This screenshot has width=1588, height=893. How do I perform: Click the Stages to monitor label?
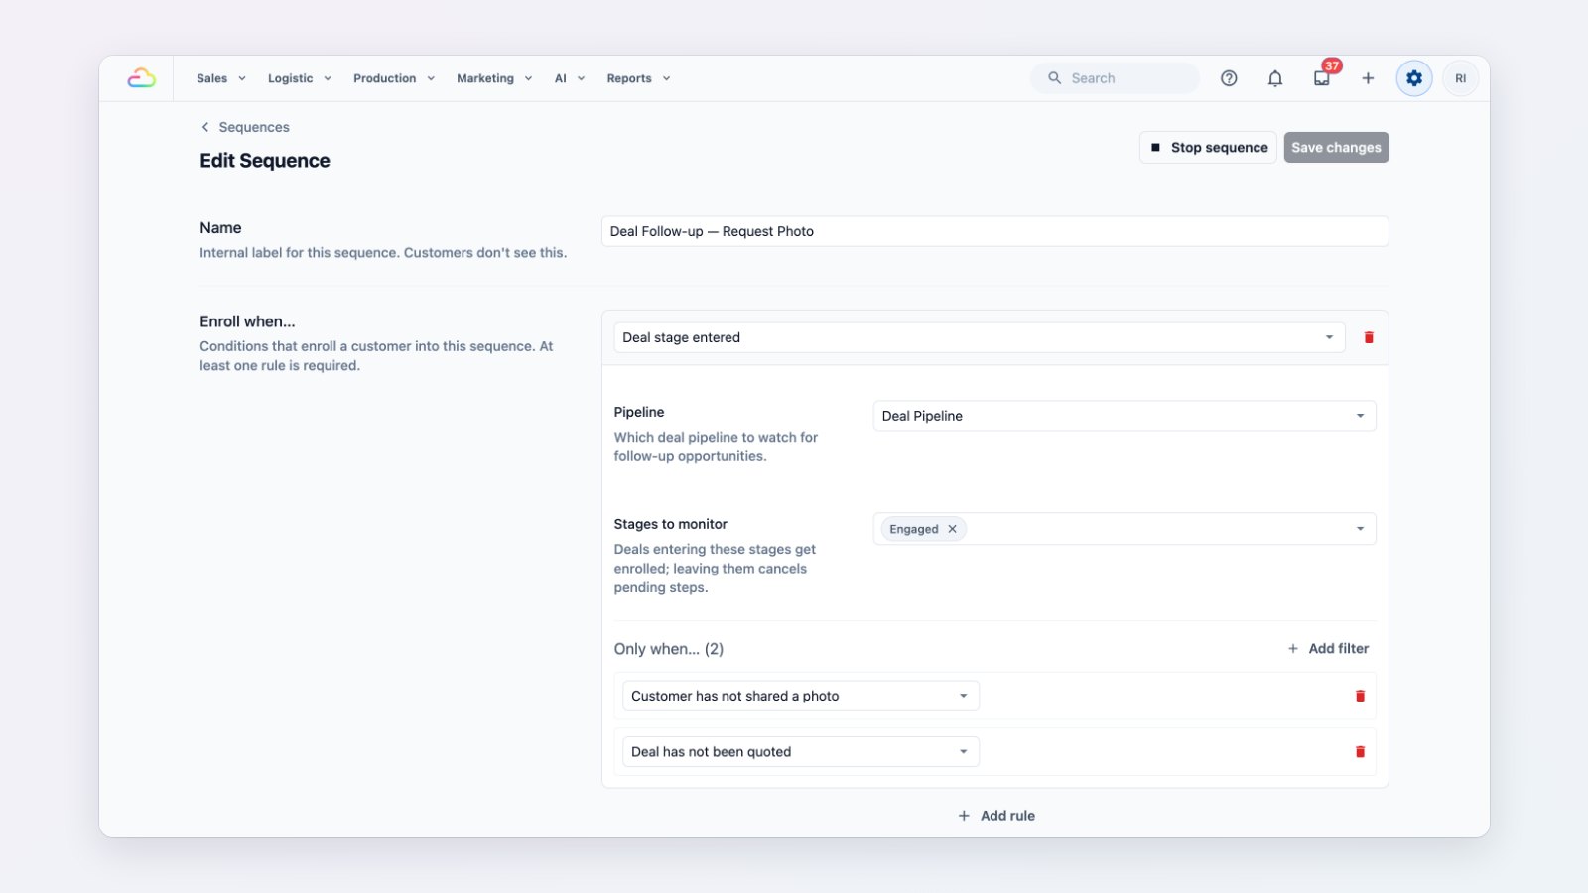(671, 524)
